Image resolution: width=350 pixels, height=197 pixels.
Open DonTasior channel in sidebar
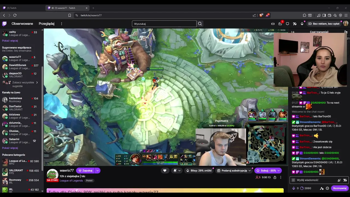(21, 108)
